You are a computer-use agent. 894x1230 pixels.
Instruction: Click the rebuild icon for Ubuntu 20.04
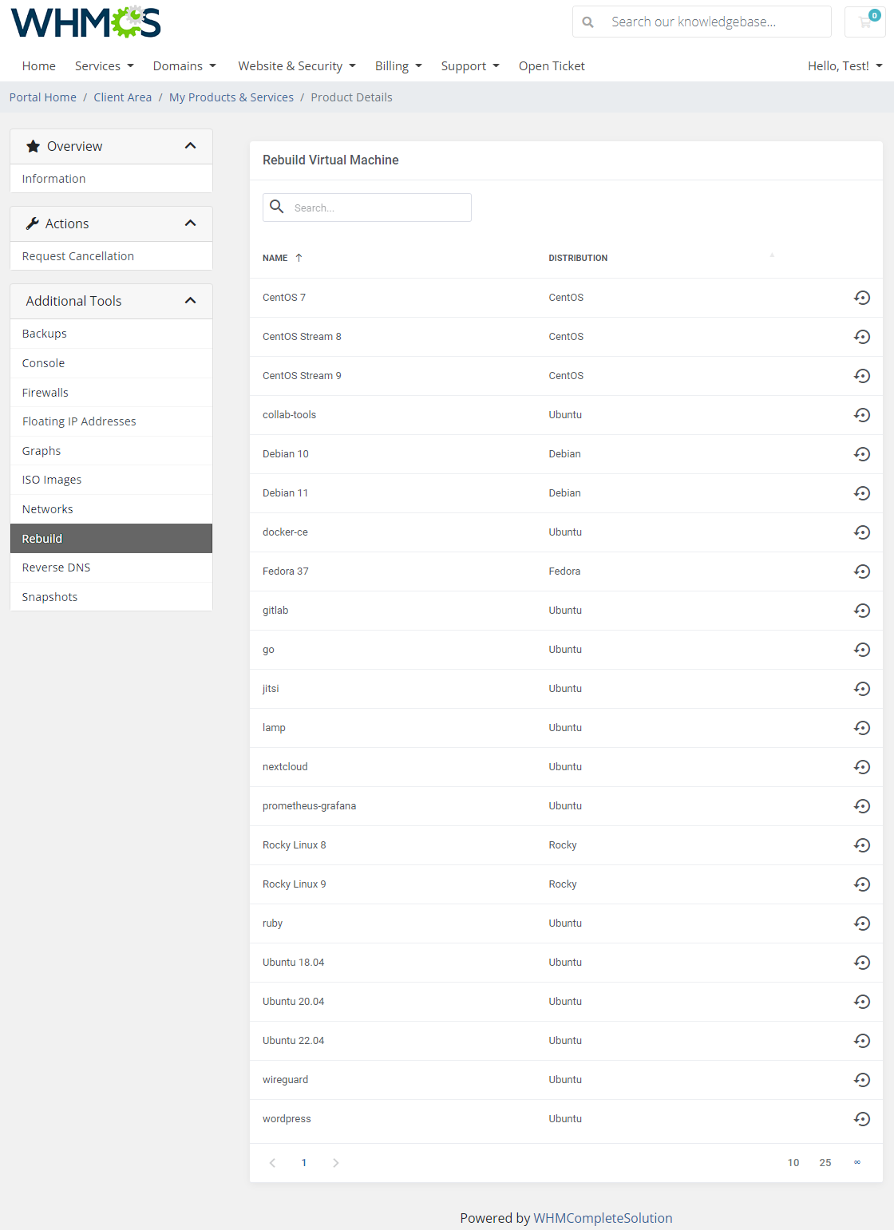pos(861,1002)
